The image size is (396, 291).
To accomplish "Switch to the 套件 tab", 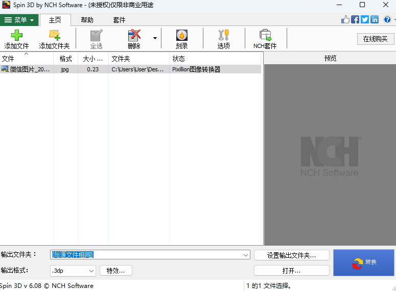I will tap(119, 20).
